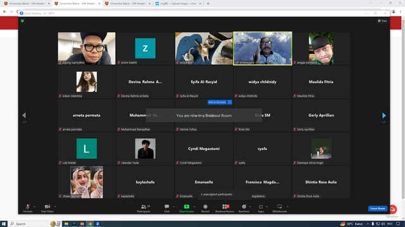The width and height of the screenshot is (405, 227).
Task: Open the Chat panel
Action: pyautogui.click(x=167, y=208)
